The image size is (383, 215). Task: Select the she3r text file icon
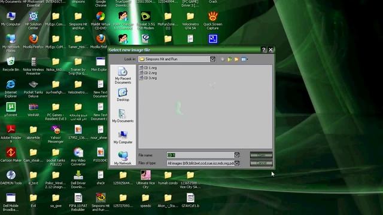(101, 177)
